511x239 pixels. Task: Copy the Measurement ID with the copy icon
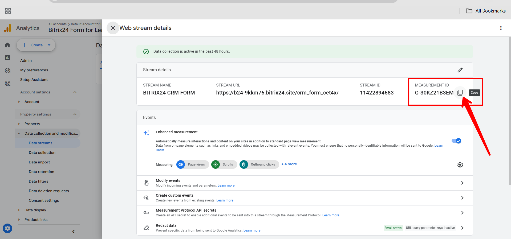coord(460,93)
